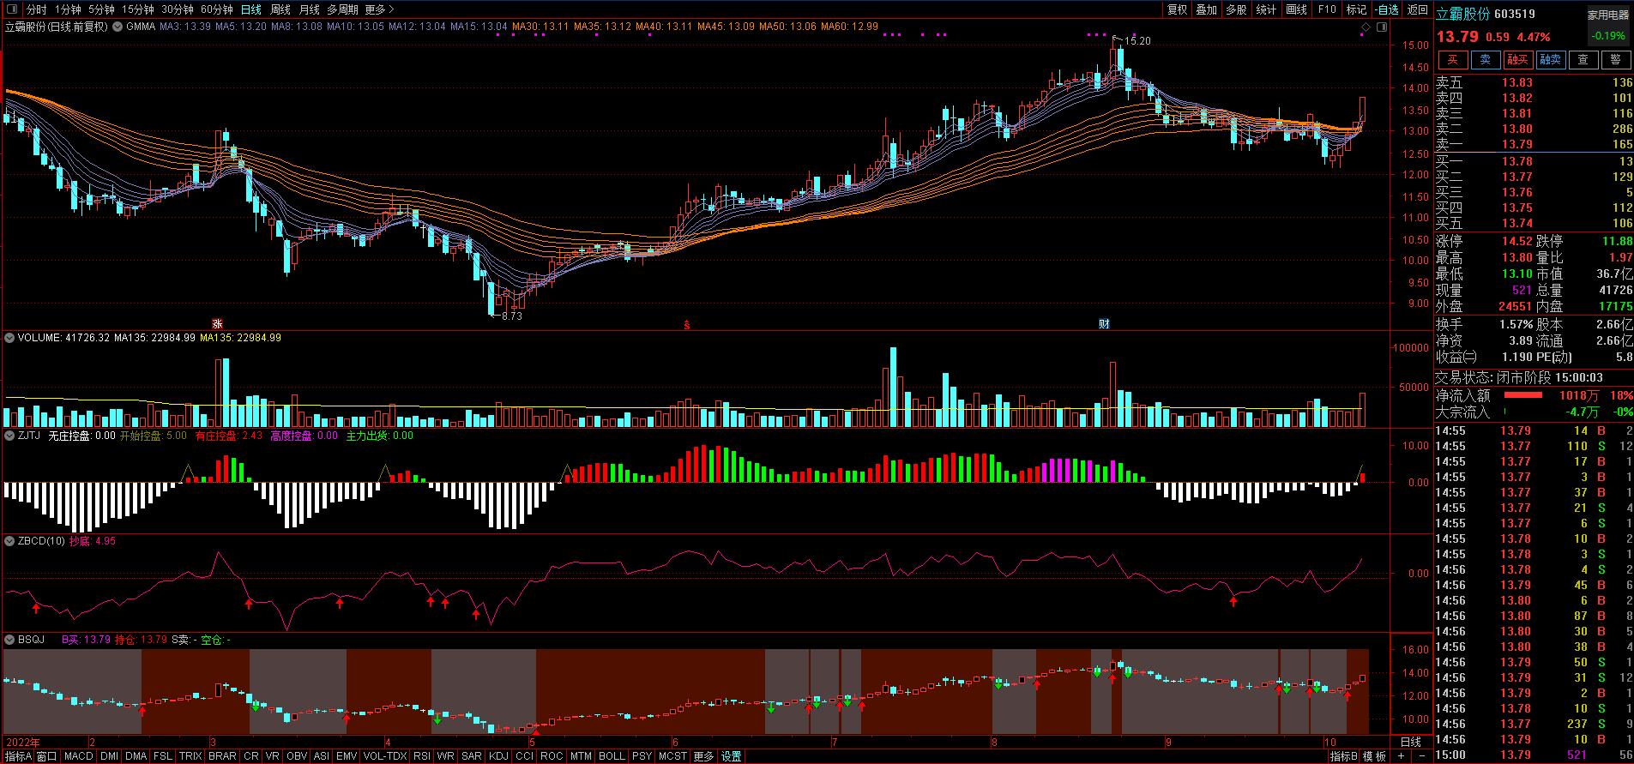Select the MACD indicator tab
1634x764 pixels.
[x=78, y=756]
